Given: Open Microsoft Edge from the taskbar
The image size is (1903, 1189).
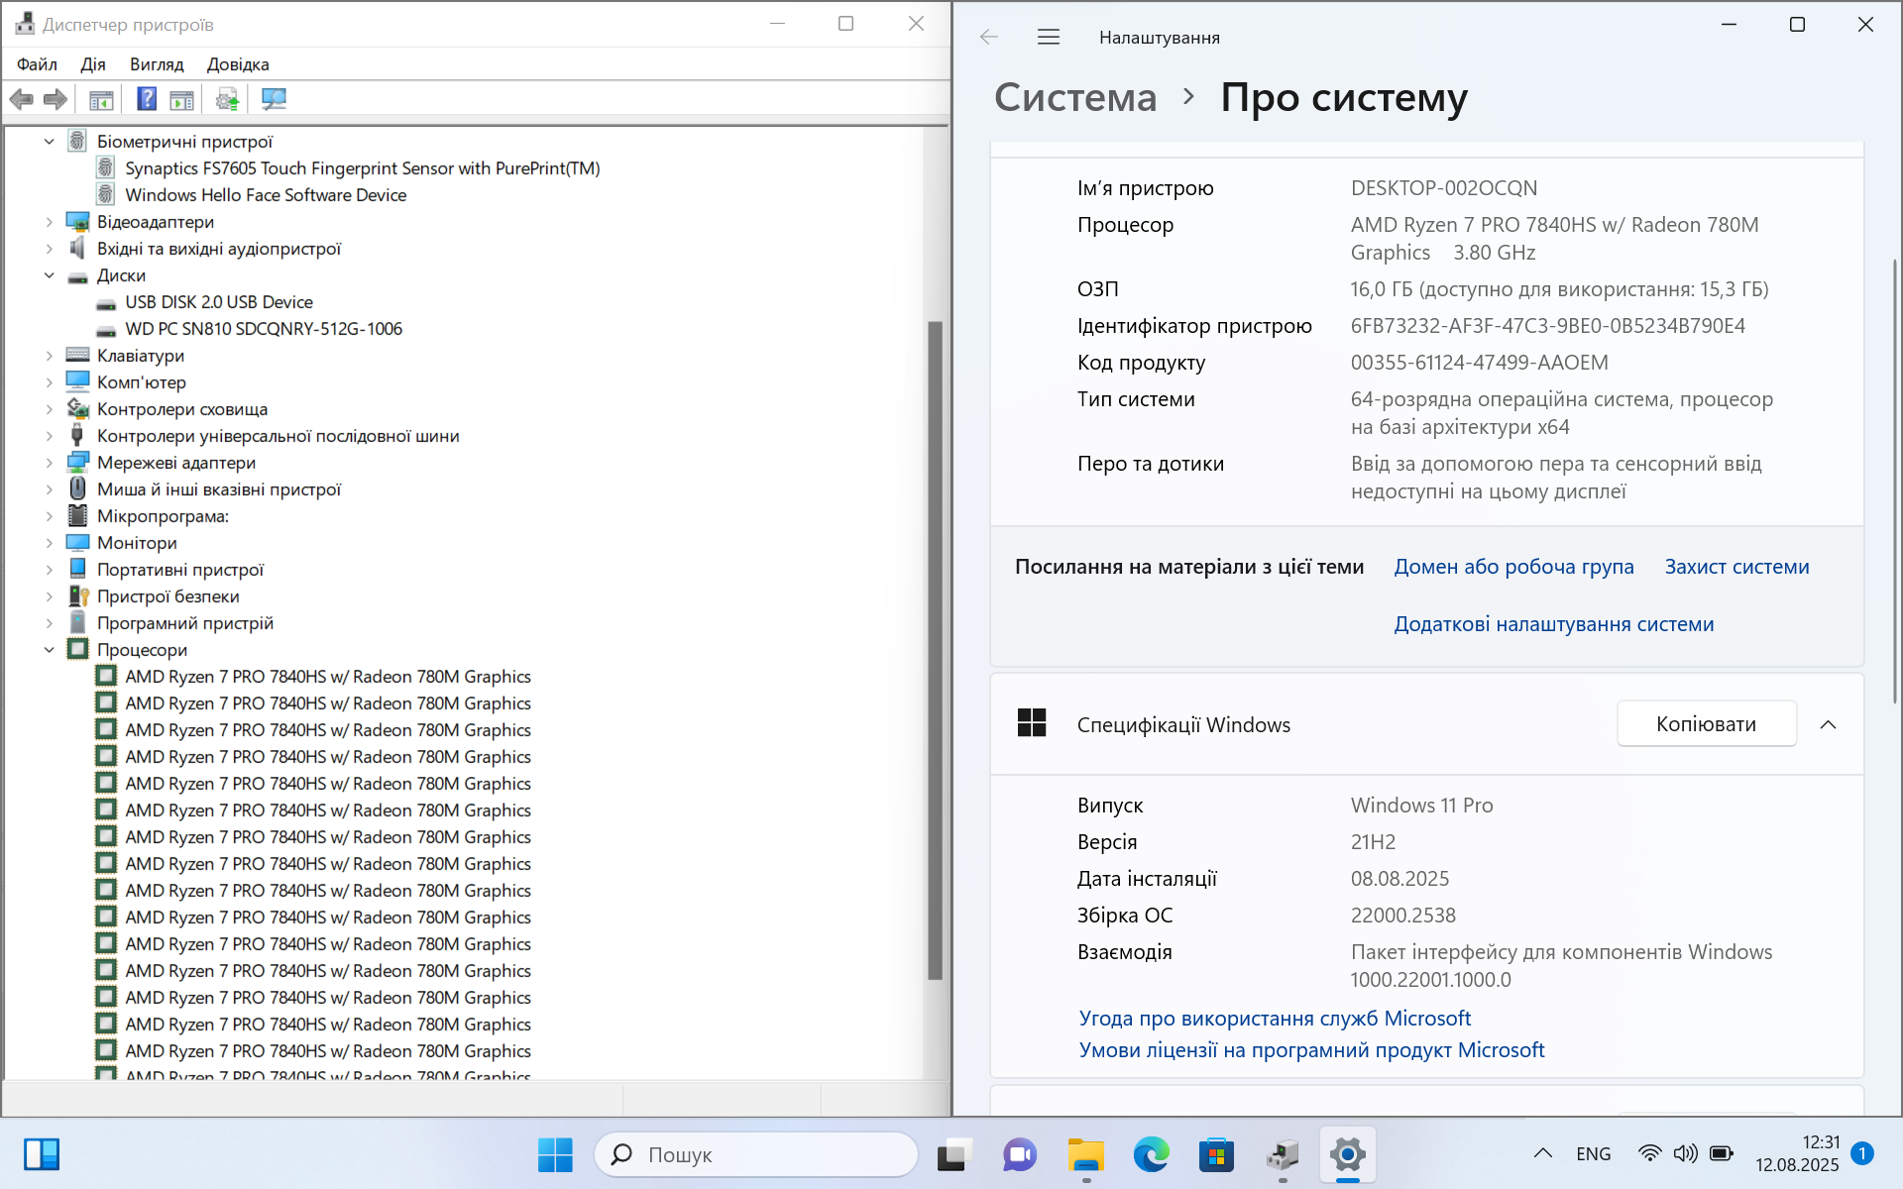Looking at the screenshot, I should (1151, 1154).
